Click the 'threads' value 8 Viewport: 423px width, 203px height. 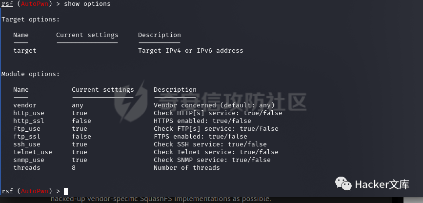pyautogui.click(x=74, y=168)
